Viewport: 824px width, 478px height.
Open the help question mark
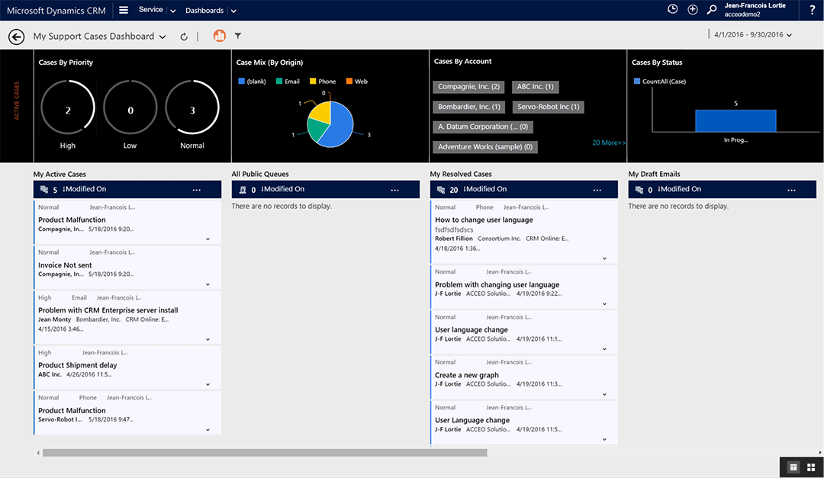point(813,10)
